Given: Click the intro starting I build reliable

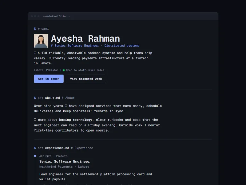Looking at the screenshot, I should tap(93, 58).
